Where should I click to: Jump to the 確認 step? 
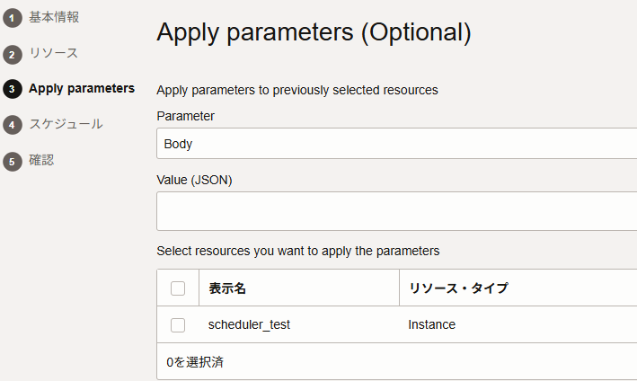[41, 160]
